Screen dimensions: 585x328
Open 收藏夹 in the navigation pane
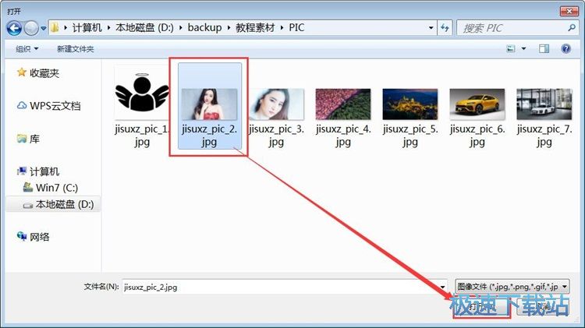[x=44, y=73]
